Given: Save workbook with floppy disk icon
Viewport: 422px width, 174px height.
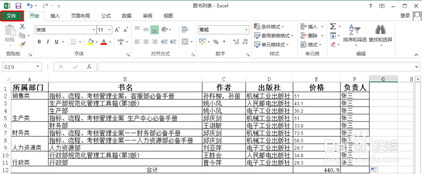Looking at the screenshot, I should 18,5.
